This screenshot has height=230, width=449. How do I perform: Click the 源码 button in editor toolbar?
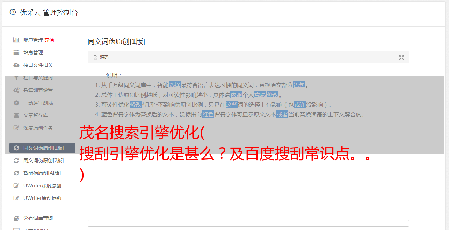101,57
